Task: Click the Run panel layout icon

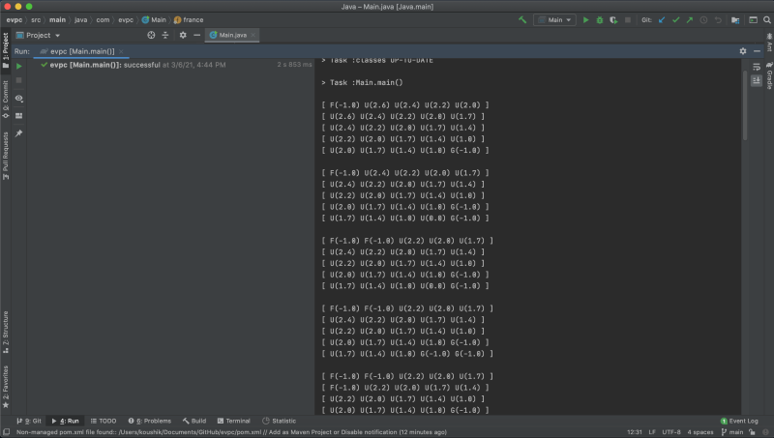Action: [18, 115]
